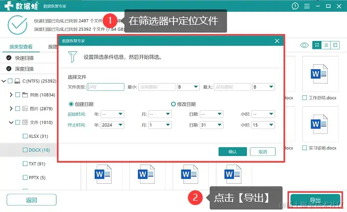This screenshot has width=347, height=212.
Task: Click the 取消 button in filter dialog
Action: pyautogui.click(x=263, y=152)
